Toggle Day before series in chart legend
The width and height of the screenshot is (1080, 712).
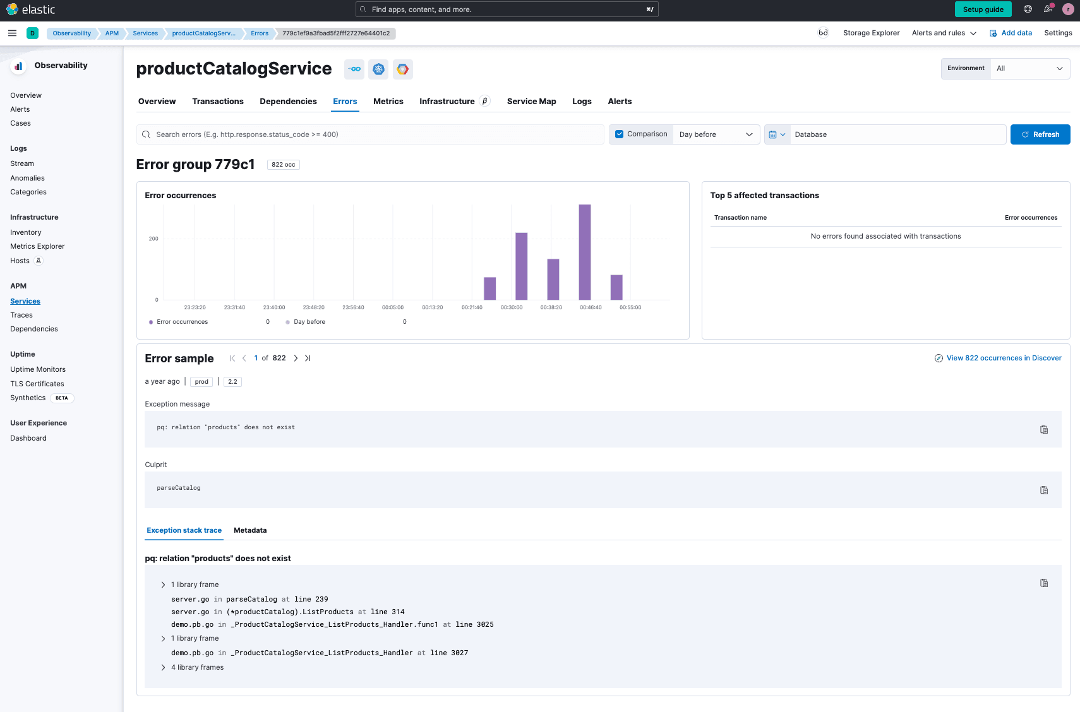tap(309, 322)
